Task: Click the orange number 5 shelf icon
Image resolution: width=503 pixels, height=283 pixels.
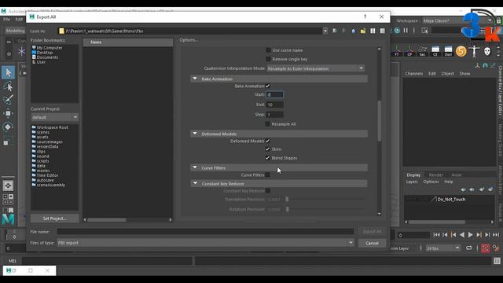Action: tap(461, 51)
